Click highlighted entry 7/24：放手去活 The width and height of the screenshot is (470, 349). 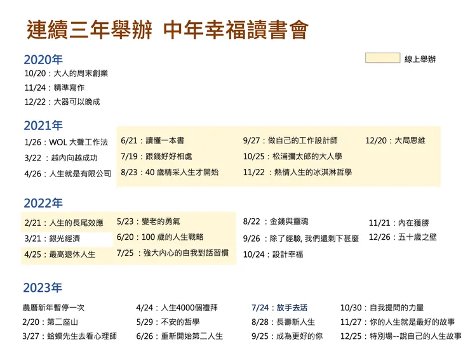pyautogui.click(x=279, y=308)
